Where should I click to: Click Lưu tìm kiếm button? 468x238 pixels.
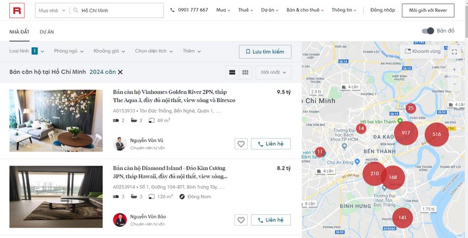pyautogui.click(x=265, y=52)
